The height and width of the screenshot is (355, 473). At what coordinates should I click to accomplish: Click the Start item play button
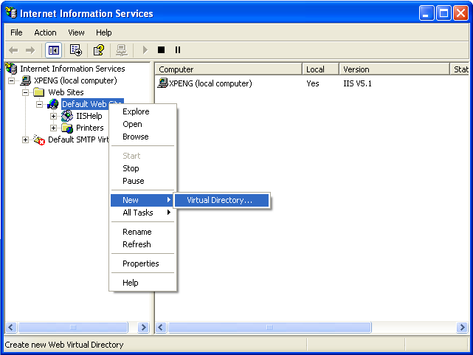click(145, 50)
